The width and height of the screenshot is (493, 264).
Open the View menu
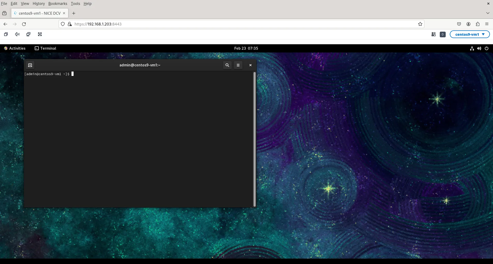click(25, 4)
